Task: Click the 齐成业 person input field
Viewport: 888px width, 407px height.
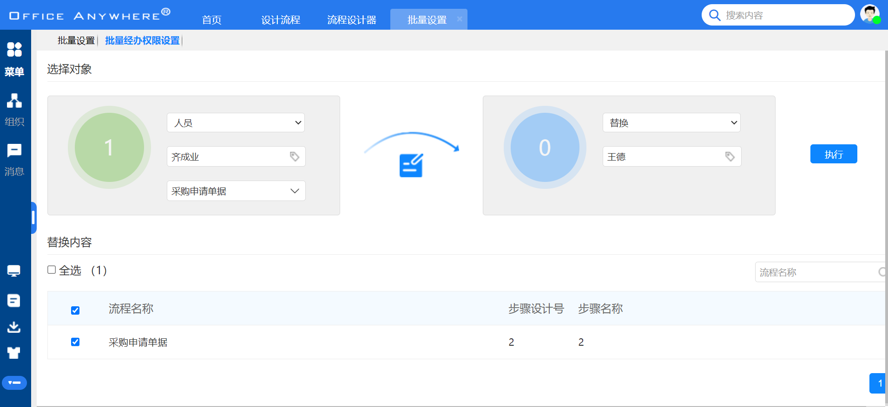Action: 236,156
